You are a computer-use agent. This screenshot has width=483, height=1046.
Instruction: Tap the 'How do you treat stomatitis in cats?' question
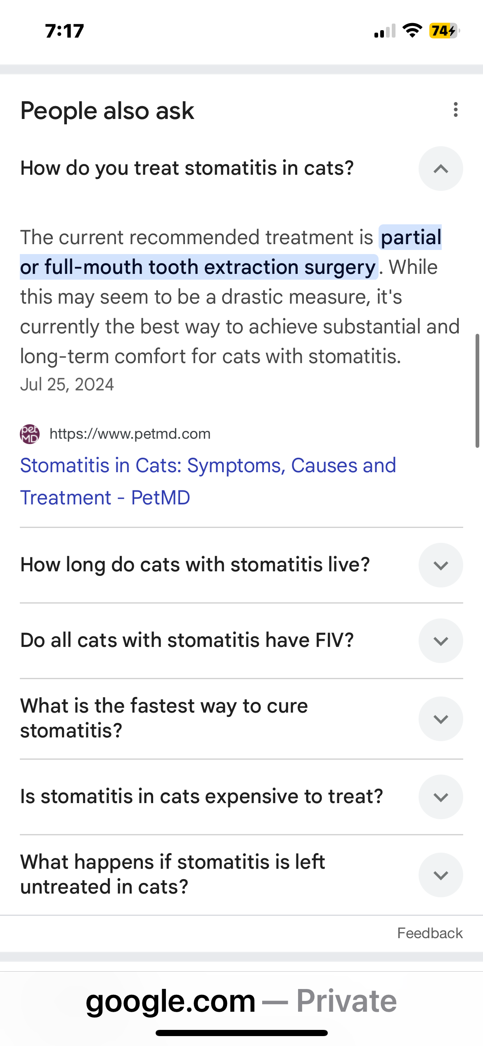187,168
